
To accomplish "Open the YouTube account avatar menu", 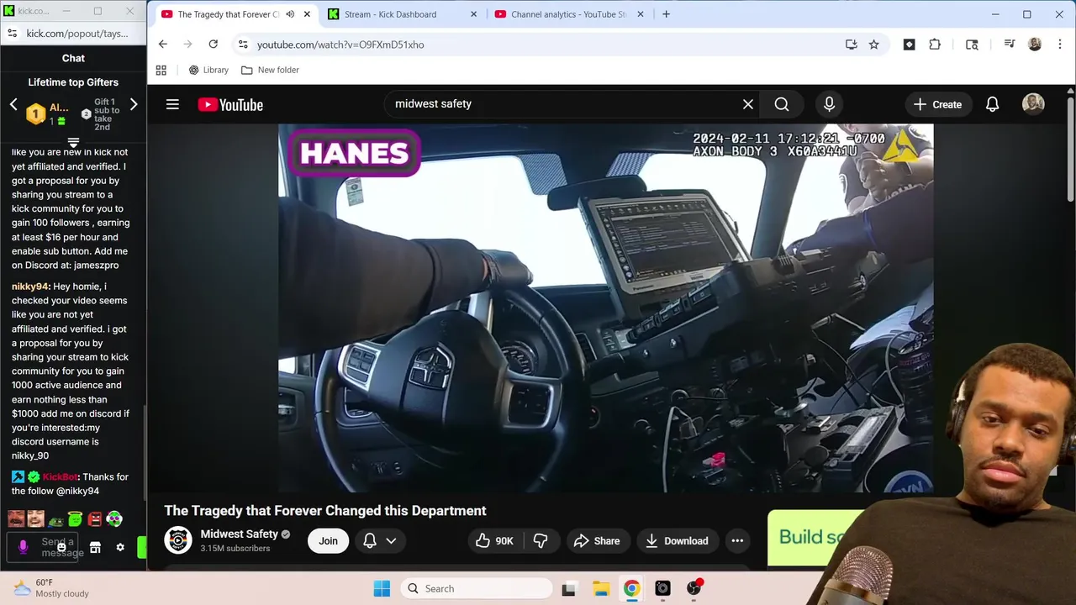I will (1033, 104).
